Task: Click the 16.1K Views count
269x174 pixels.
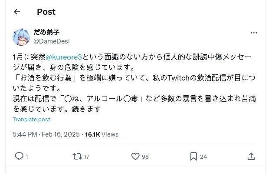Action: pos(102,134)
